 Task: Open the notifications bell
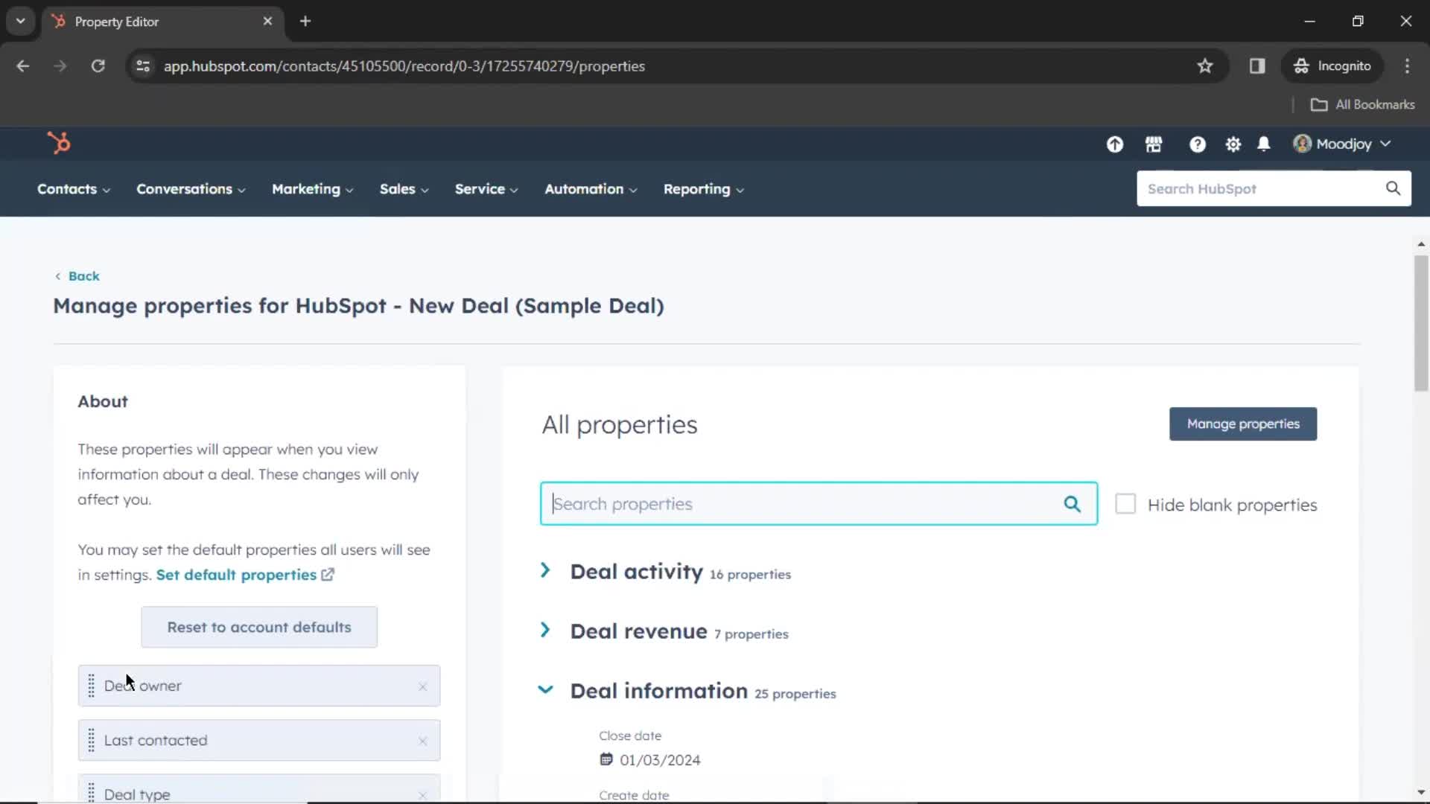pyautogui.click(x=1264, y=144)
